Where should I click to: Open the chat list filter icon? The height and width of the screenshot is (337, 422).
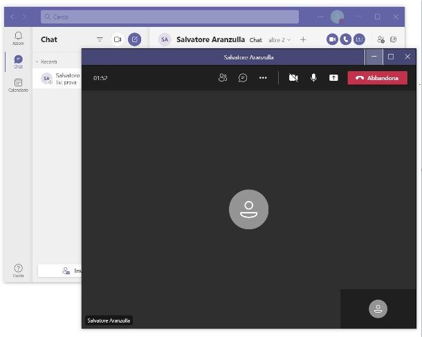click(x=100, y=39)
